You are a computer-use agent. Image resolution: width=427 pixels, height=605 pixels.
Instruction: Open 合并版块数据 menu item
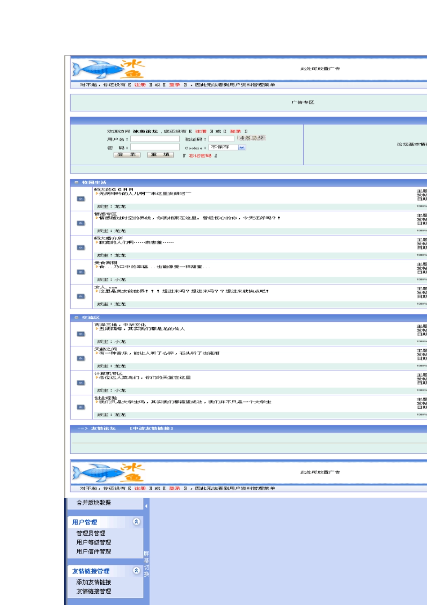[93, 502]
